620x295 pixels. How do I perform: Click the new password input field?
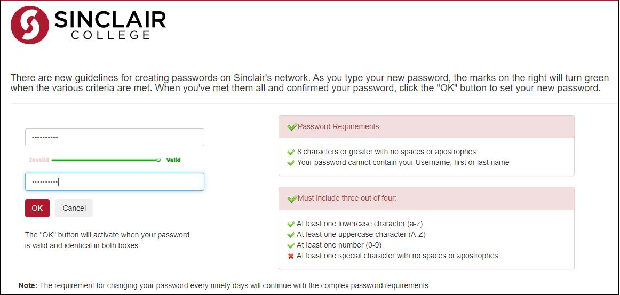(115, 137)
